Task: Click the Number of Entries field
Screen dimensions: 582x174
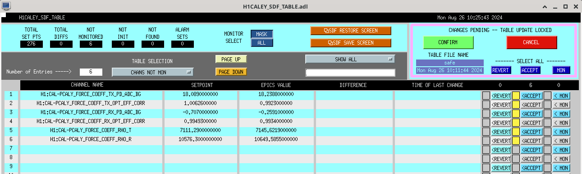Action: click(91, 72)
